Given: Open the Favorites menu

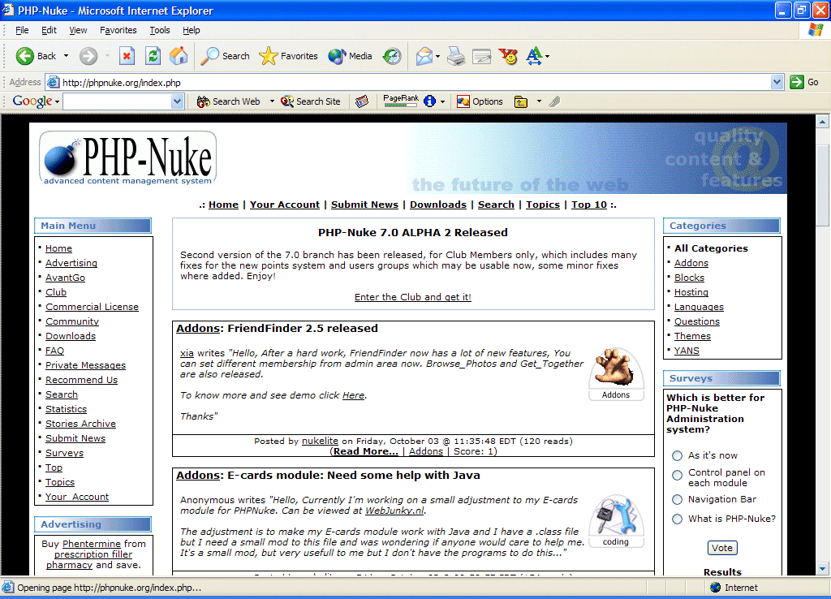Looking at the screenshot, I should (118, 30).
